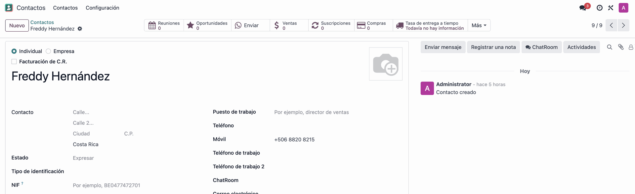
Task: Open the activities clock icon
Action: 600,8
